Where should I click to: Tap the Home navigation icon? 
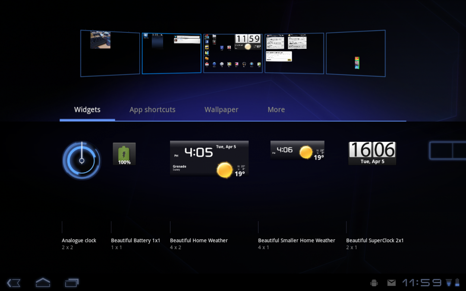click(x=43, y=282)
